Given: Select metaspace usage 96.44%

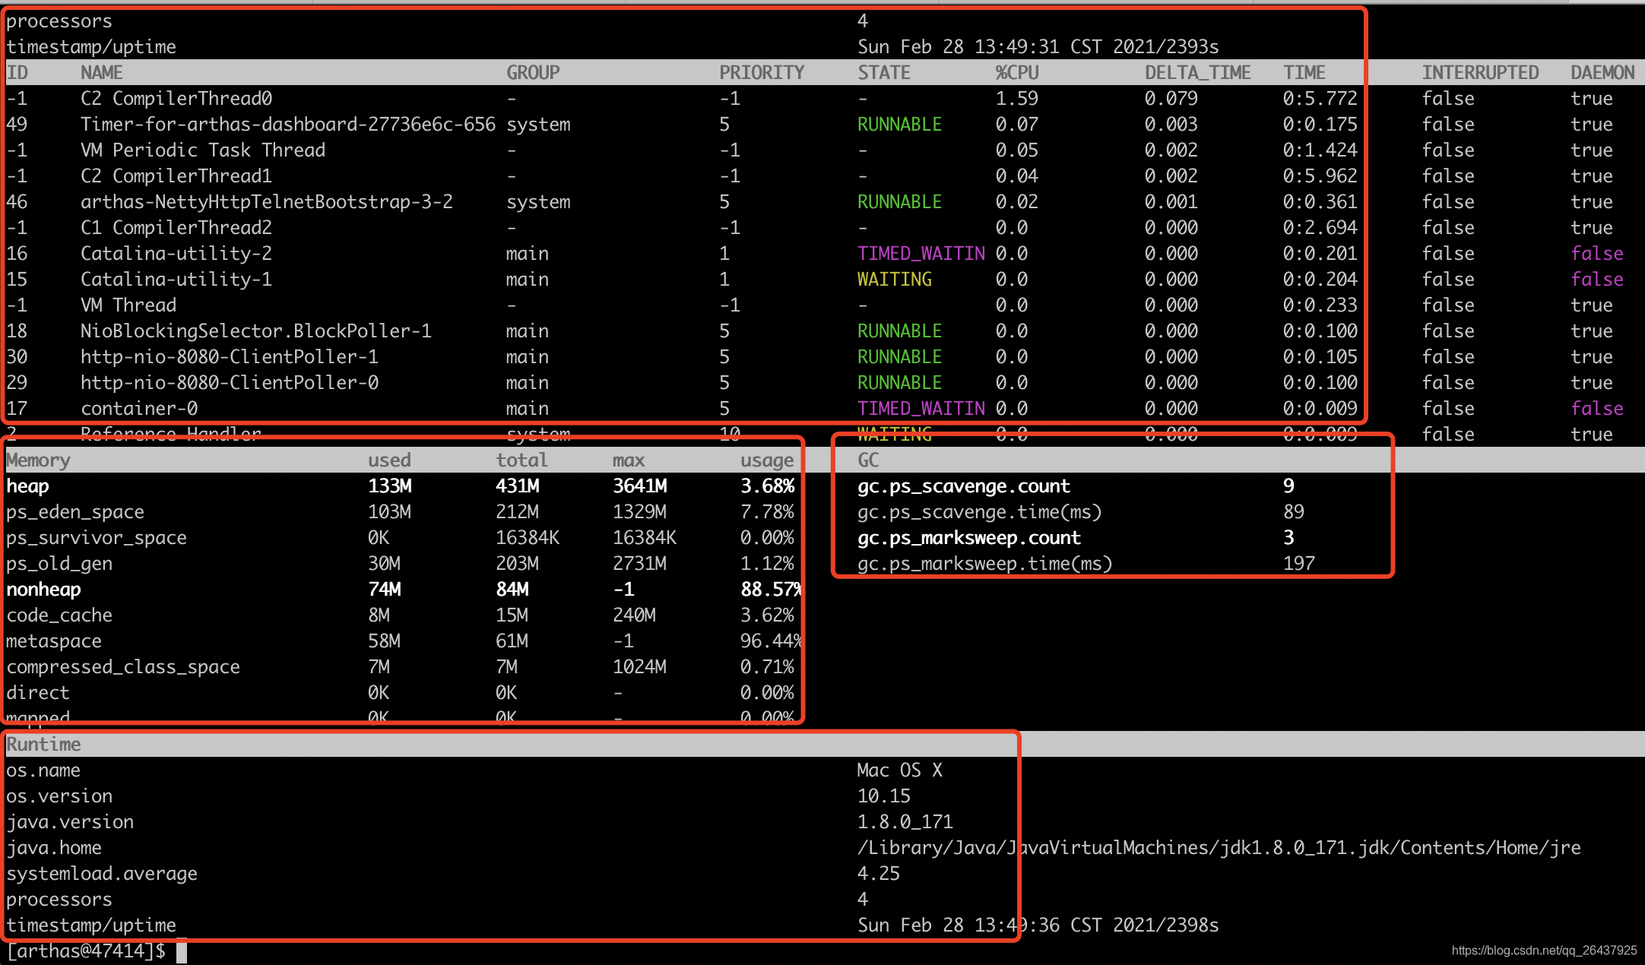Looking at the screenshot, I should pos(771,641).
